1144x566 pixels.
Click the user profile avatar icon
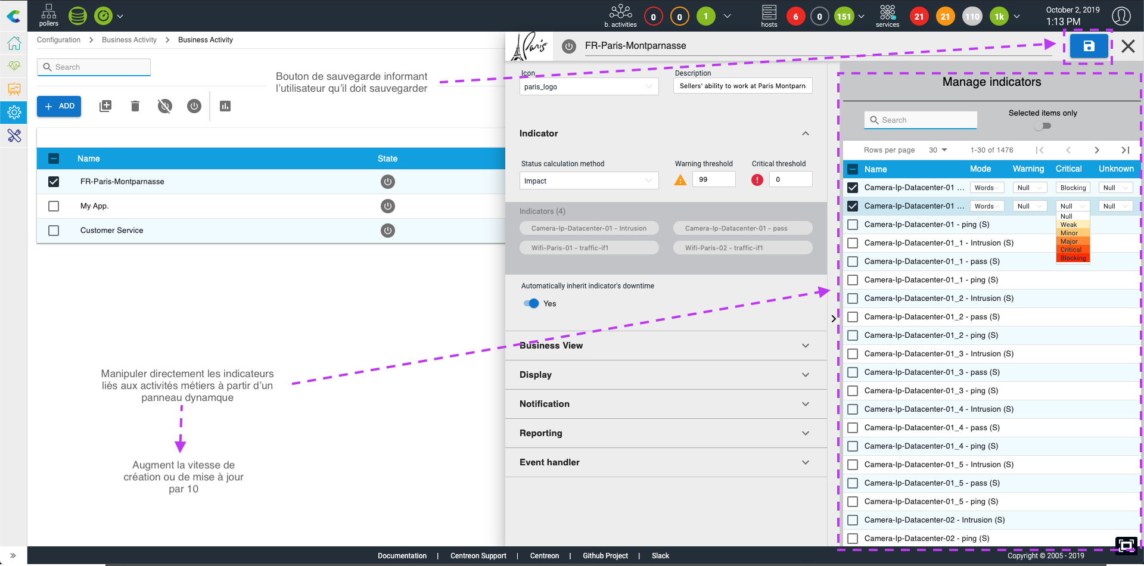tap(1121, 16)
